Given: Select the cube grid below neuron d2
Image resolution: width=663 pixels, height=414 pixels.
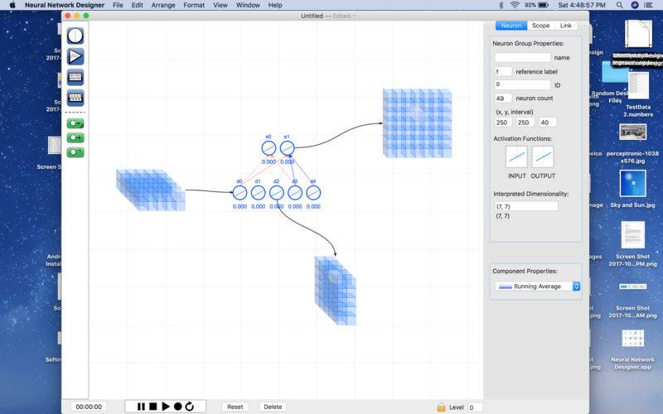Looking at the screenshot, I should tap(336, 291).
